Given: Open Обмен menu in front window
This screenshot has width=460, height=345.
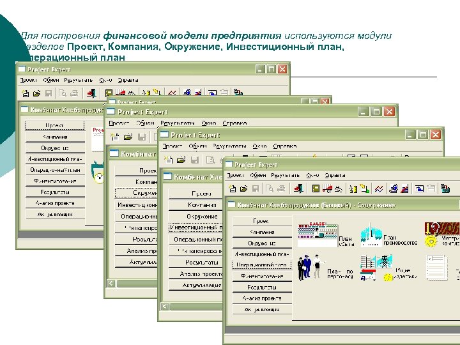Looking at the screenshot, I should (x=258, y=175).
